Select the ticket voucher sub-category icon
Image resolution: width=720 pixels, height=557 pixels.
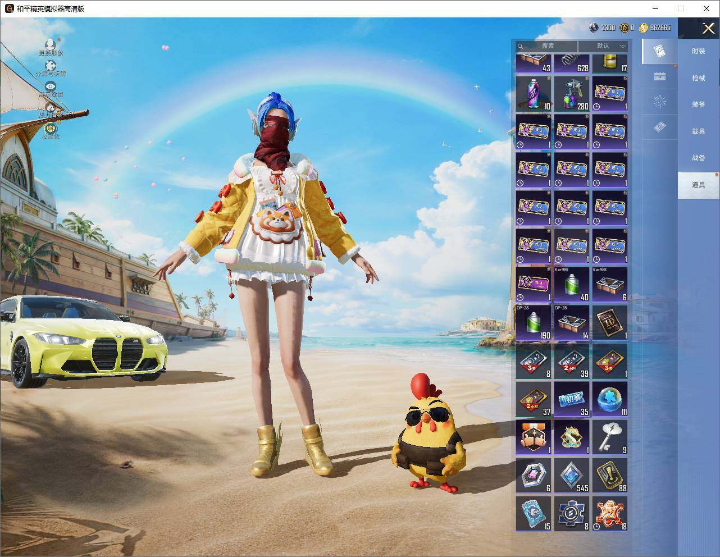660,127
